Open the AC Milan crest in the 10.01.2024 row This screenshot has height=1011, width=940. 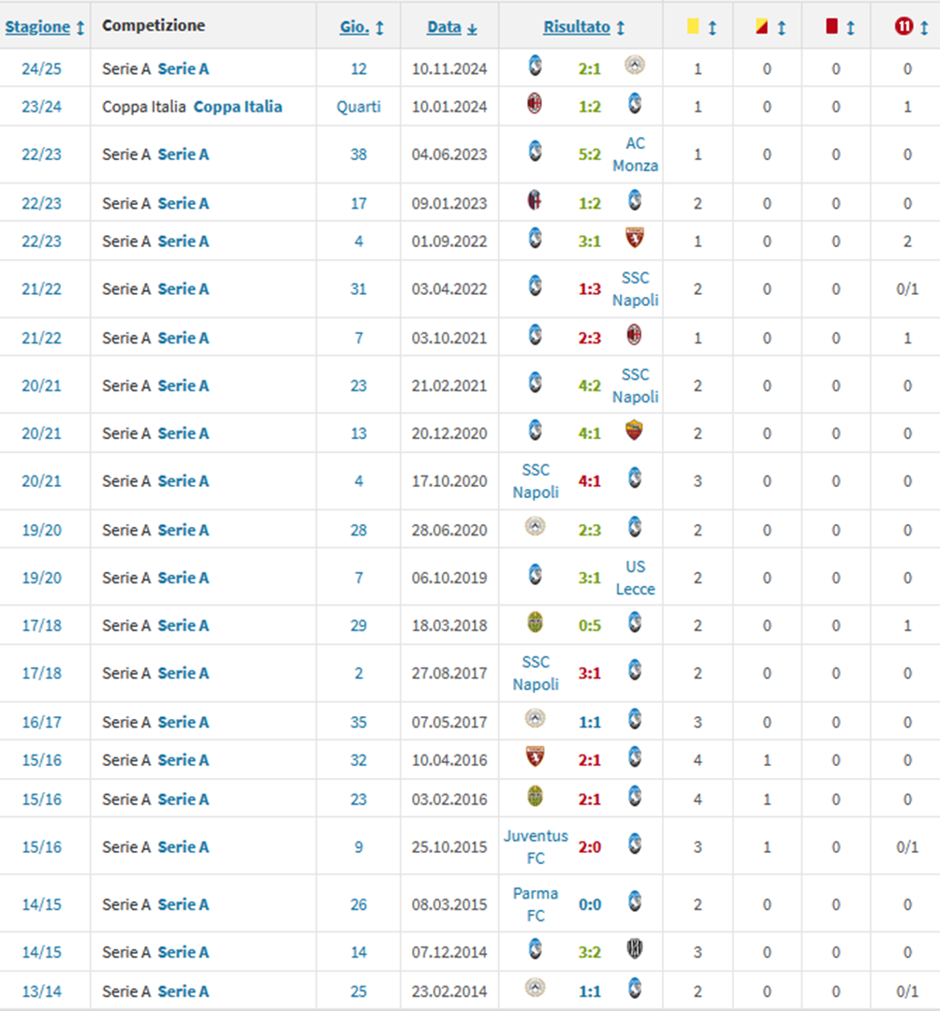tap(535, 105)
